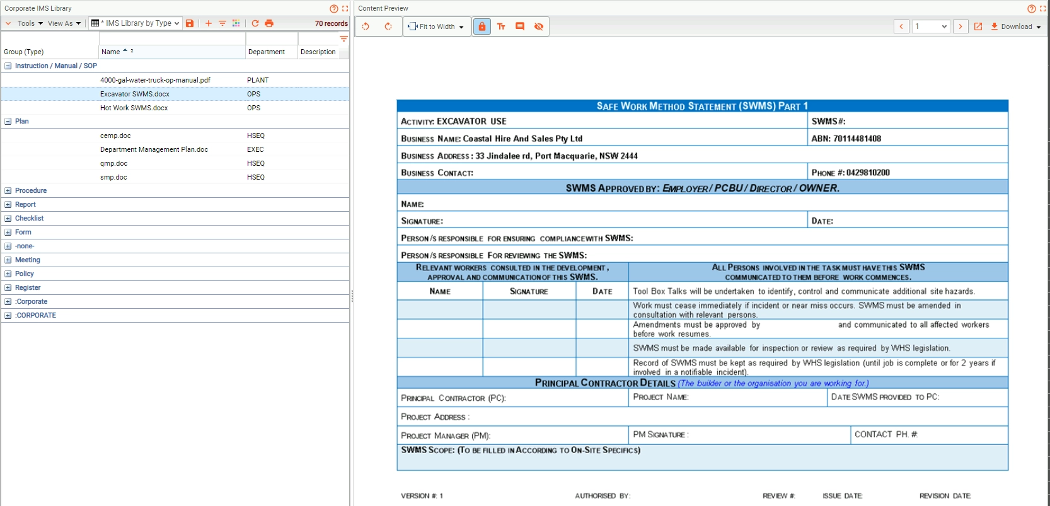Maximize the Corporate IMS Library panel
Image resolution: width=1050 pixels, height=506 pixels.
click(x=345, y=9)
